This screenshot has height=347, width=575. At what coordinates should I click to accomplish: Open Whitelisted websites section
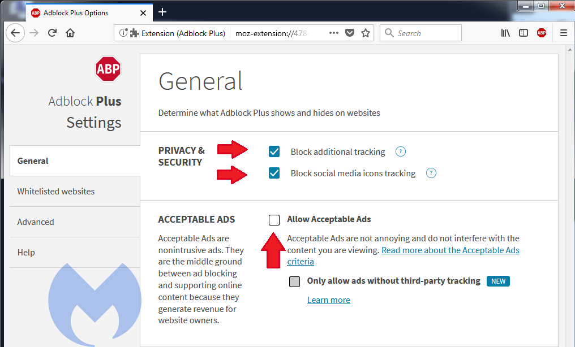point(75,192)
